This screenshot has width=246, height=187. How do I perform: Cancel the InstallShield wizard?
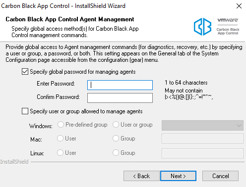click(220, 176)
